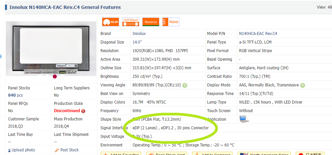Click the Diagonal Size value 14.0"
The height and width of the screenshot is (155, 332).
tap(137, 42)
